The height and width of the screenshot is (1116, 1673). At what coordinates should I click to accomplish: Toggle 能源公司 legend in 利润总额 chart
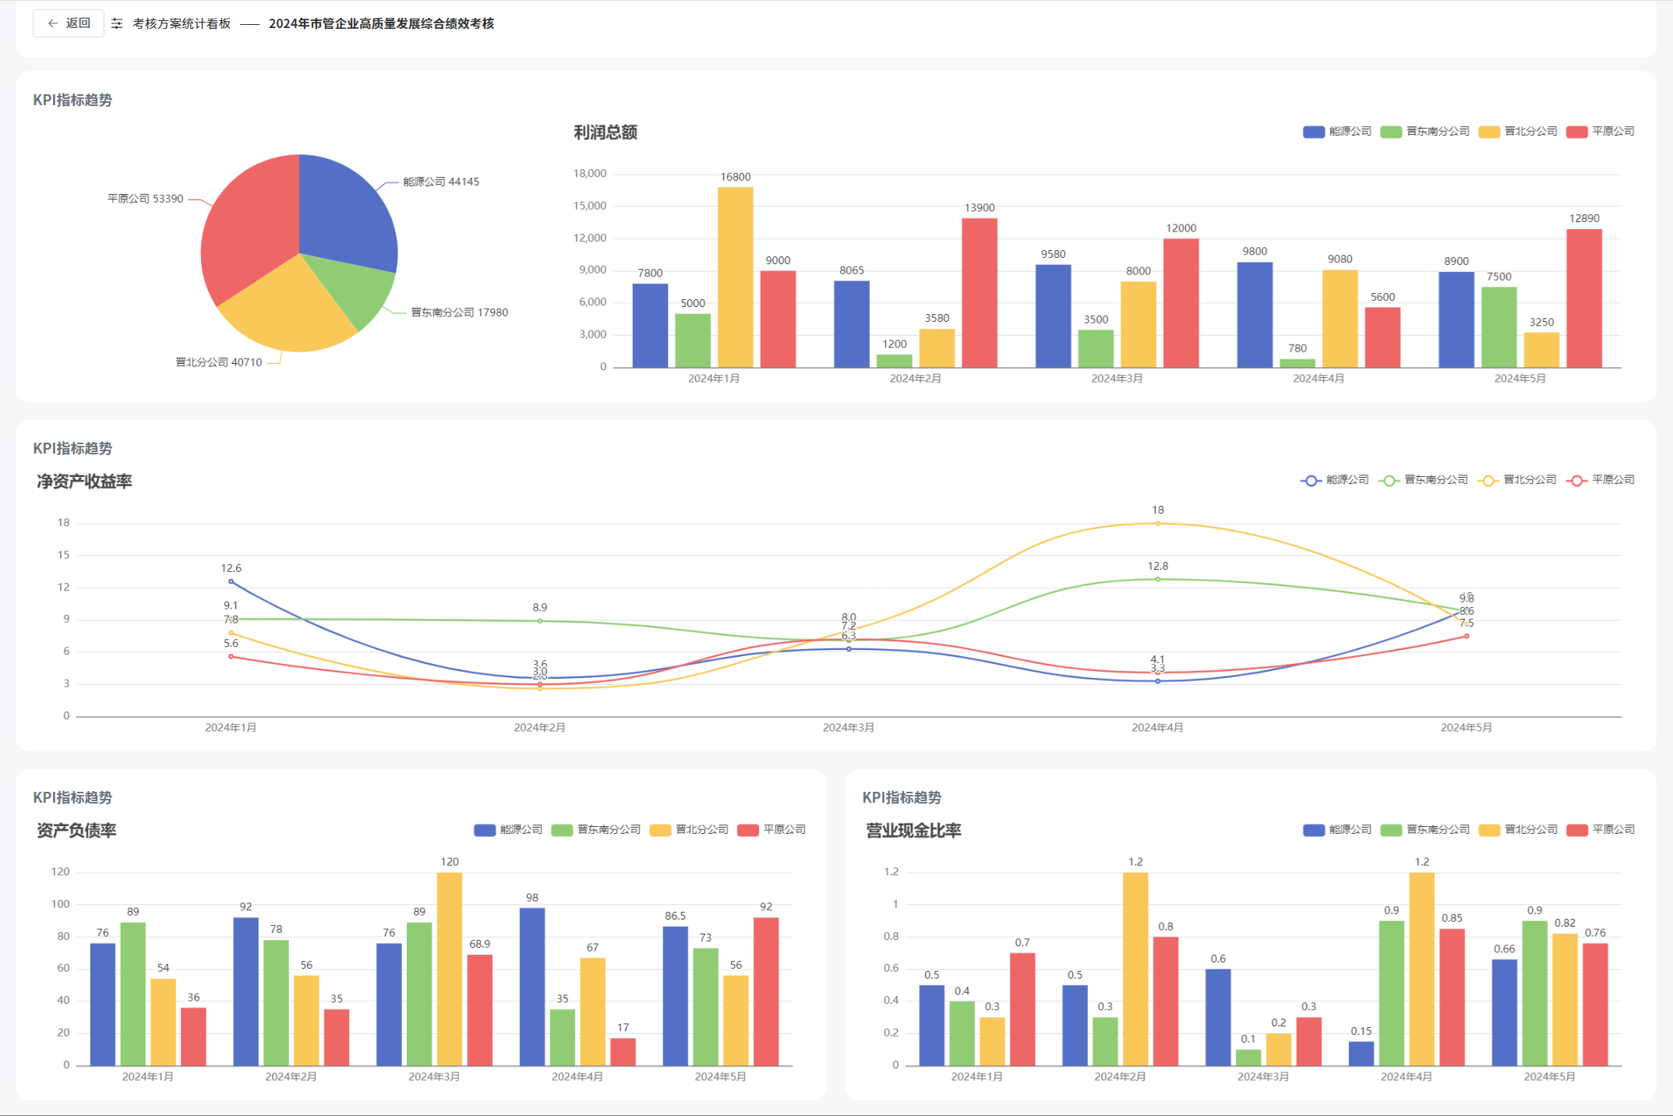pos(1337,132)
